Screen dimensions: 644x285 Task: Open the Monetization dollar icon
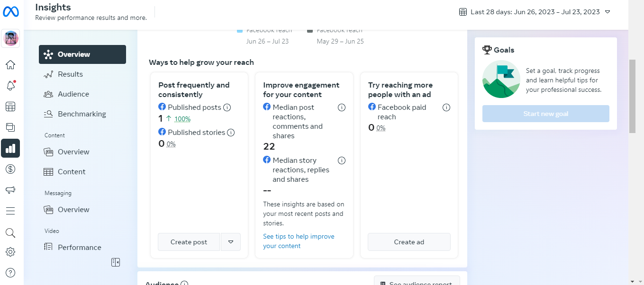[x=10, y=169]
